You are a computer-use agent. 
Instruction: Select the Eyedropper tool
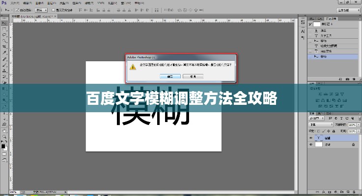pos(4,52)
